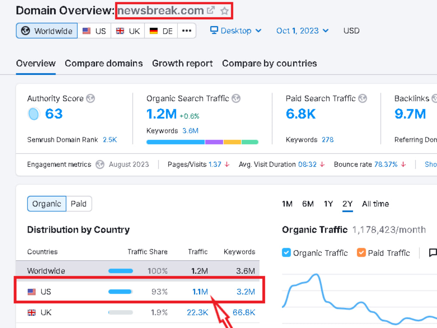Image resolution: width=437 pixels, height=328 pixels.
Task: Click globe info icon beside Organic Search Traffic
Action: click(x=236, y=98)
